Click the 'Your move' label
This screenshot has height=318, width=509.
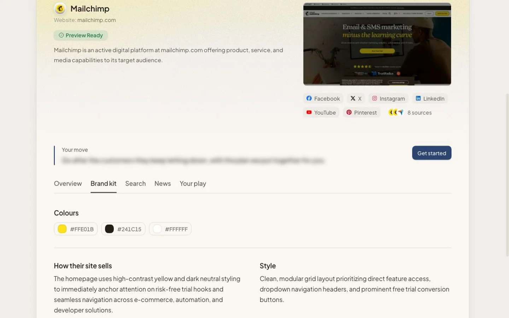coord(75,150)
